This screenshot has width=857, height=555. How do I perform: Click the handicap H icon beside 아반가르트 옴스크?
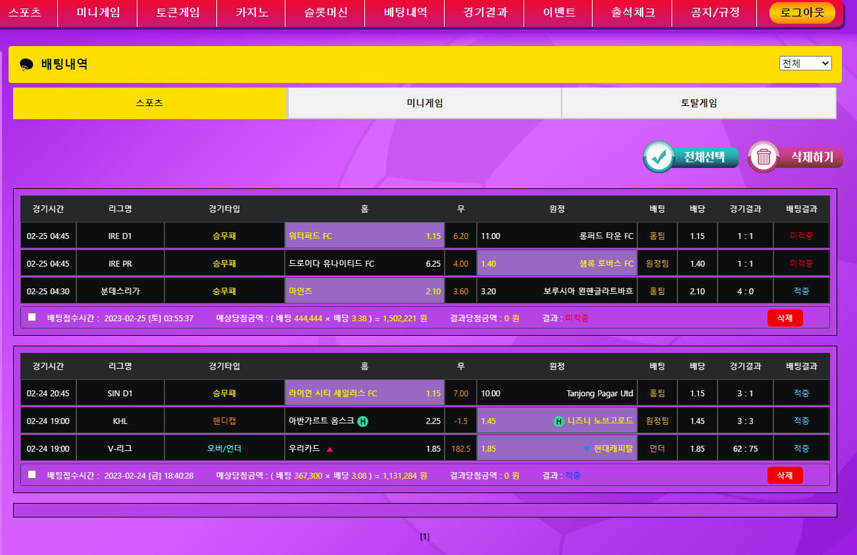point(362,421)
